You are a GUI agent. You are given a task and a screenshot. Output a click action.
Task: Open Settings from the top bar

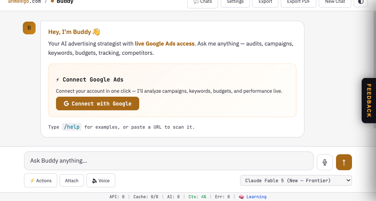click(x=235, y=2)
